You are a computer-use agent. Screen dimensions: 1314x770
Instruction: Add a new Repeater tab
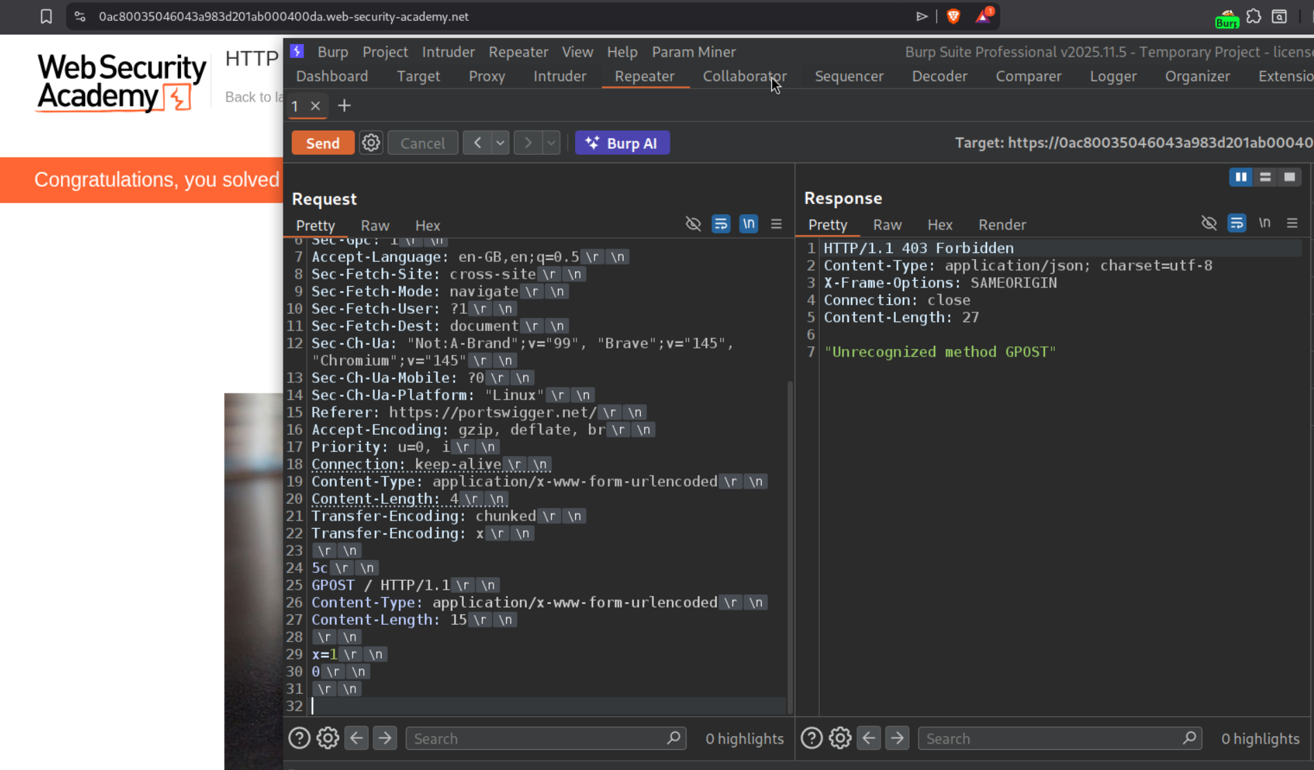point(344,106)
